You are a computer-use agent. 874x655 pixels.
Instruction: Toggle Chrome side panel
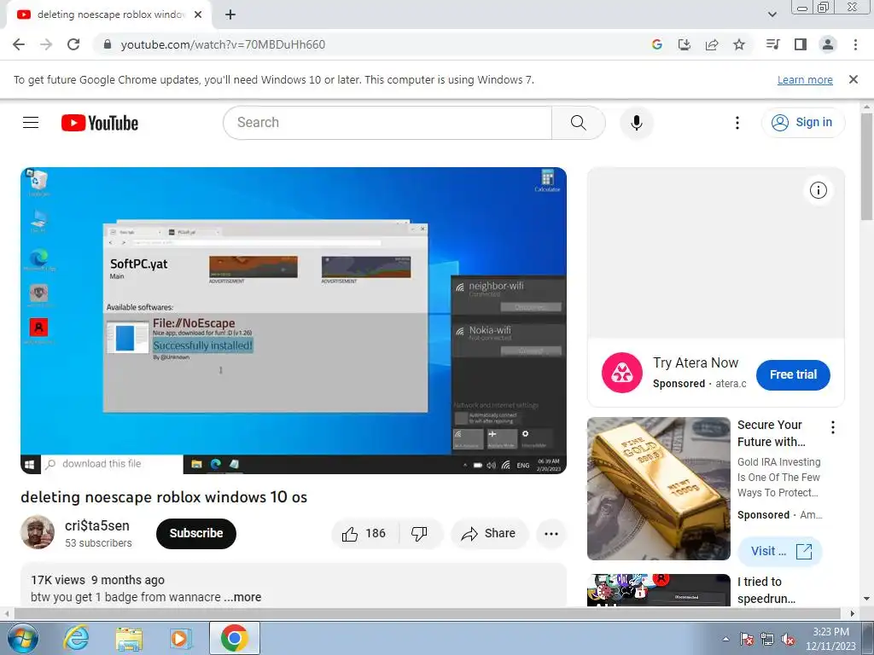click(801, 44)
